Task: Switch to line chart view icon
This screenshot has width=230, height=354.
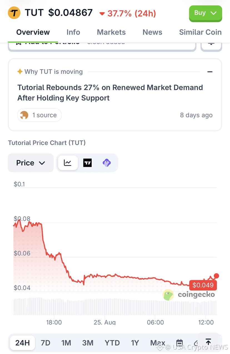Action: (x=68, y=163)
